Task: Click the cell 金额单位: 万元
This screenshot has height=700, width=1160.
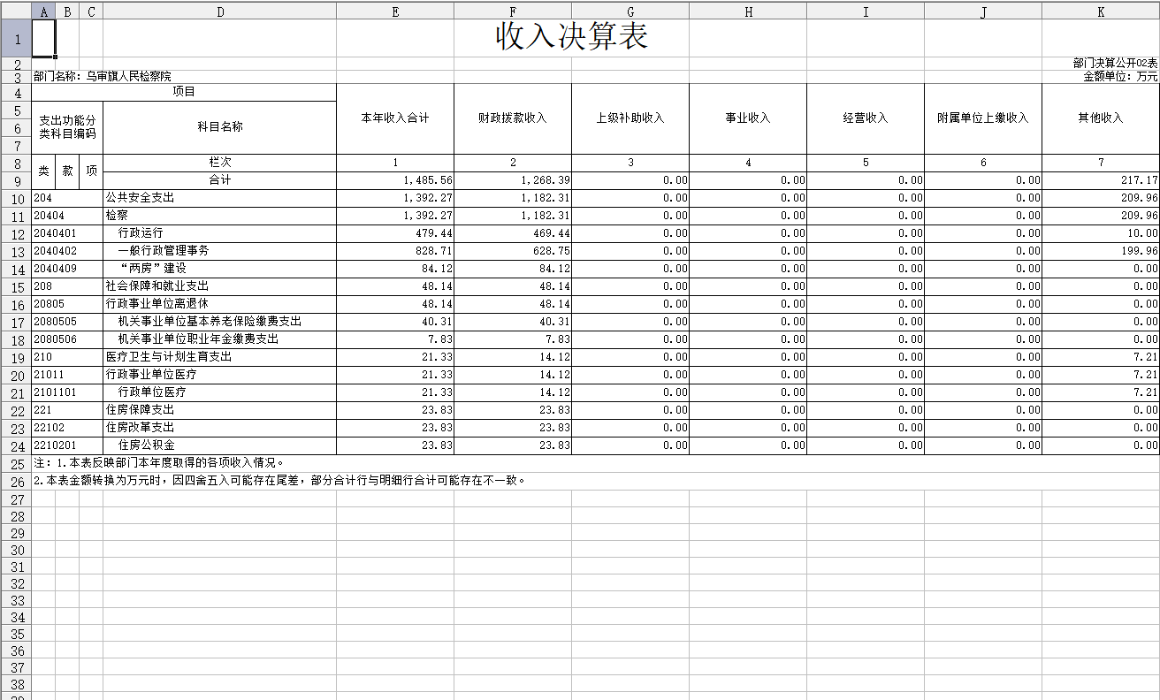Action: (x=1120, y=77)
